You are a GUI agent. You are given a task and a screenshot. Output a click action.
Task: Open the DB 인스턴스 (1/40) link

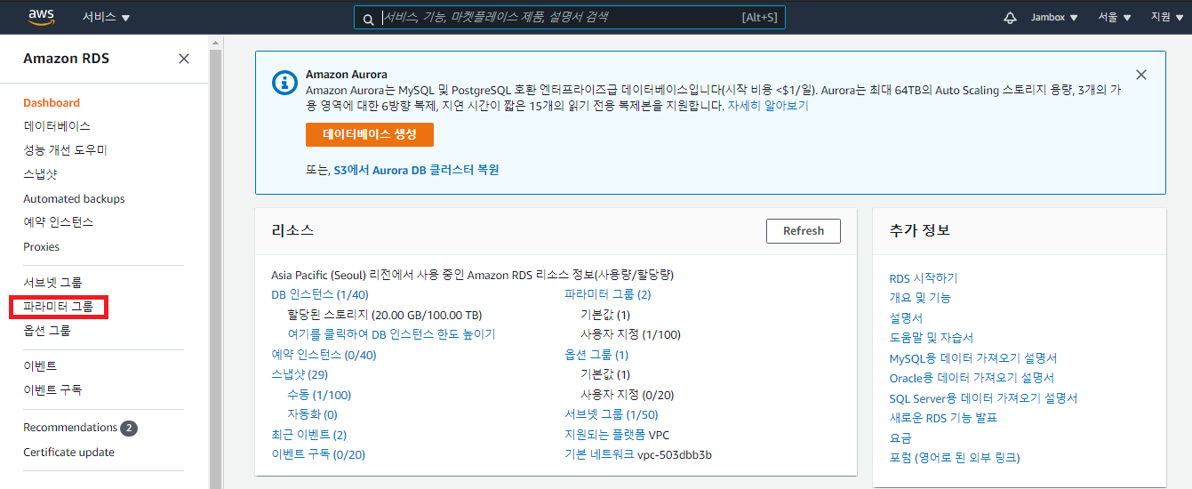click(x=320, y=295)
